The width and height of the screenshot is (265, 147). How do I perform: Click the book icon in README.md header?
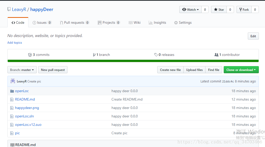coord(12,145)
